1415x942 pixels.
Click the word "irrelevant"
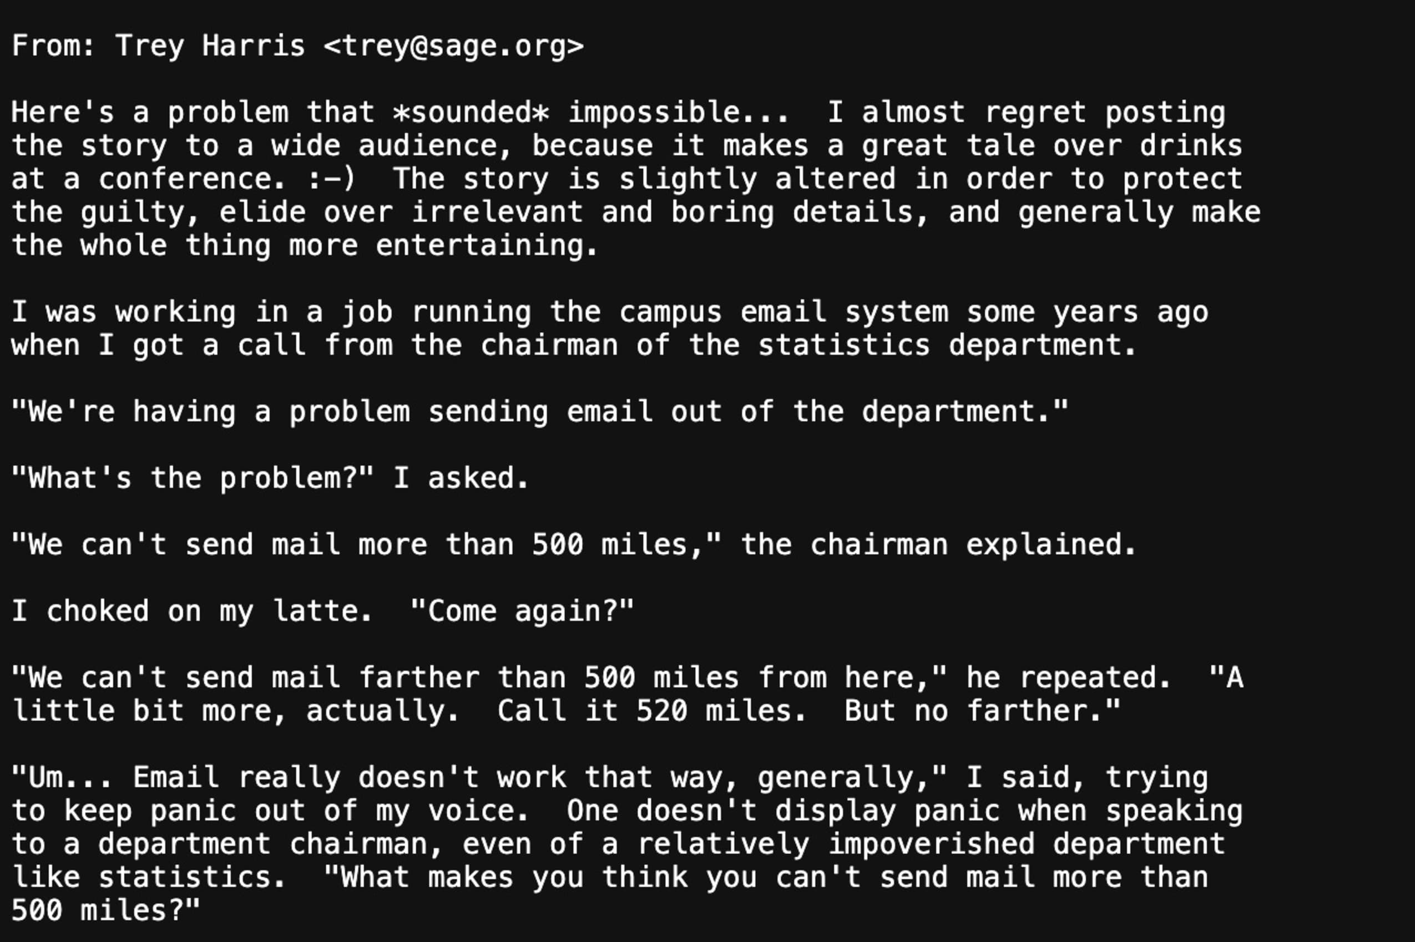coord(497,212)
